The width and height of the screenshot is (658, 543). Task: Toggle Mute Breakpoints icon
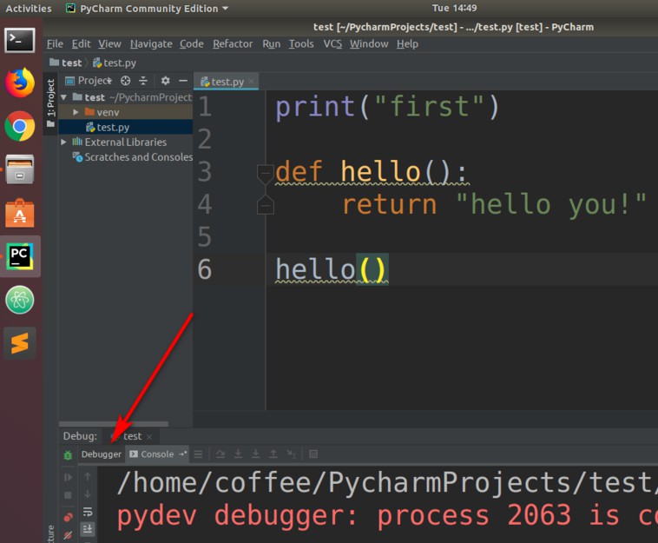68,535
